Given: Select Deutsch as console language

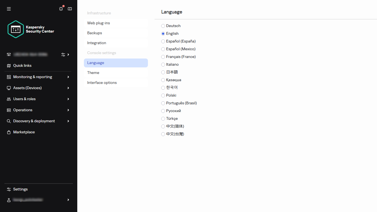Looking at the screenshot, I should [163, 26].
